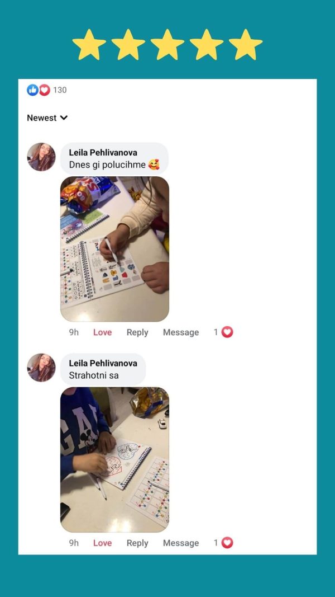Open first Leila Pehlivanova profile picture
The height and width of the screenshot is (597, 335).
click(41, 157)
